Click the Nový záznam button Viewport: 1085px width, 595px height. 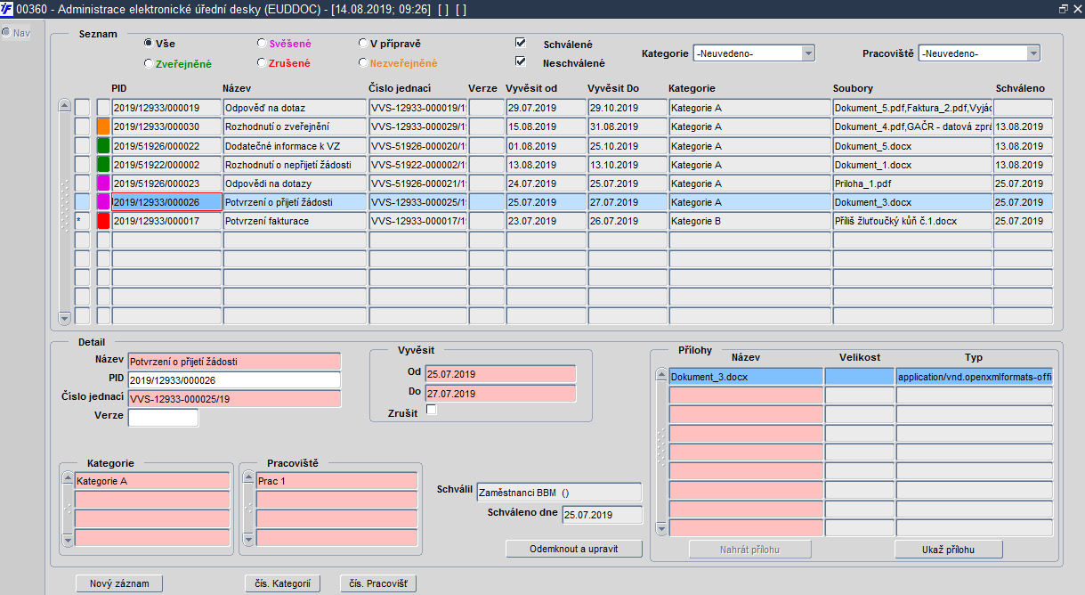coord(119,584)
